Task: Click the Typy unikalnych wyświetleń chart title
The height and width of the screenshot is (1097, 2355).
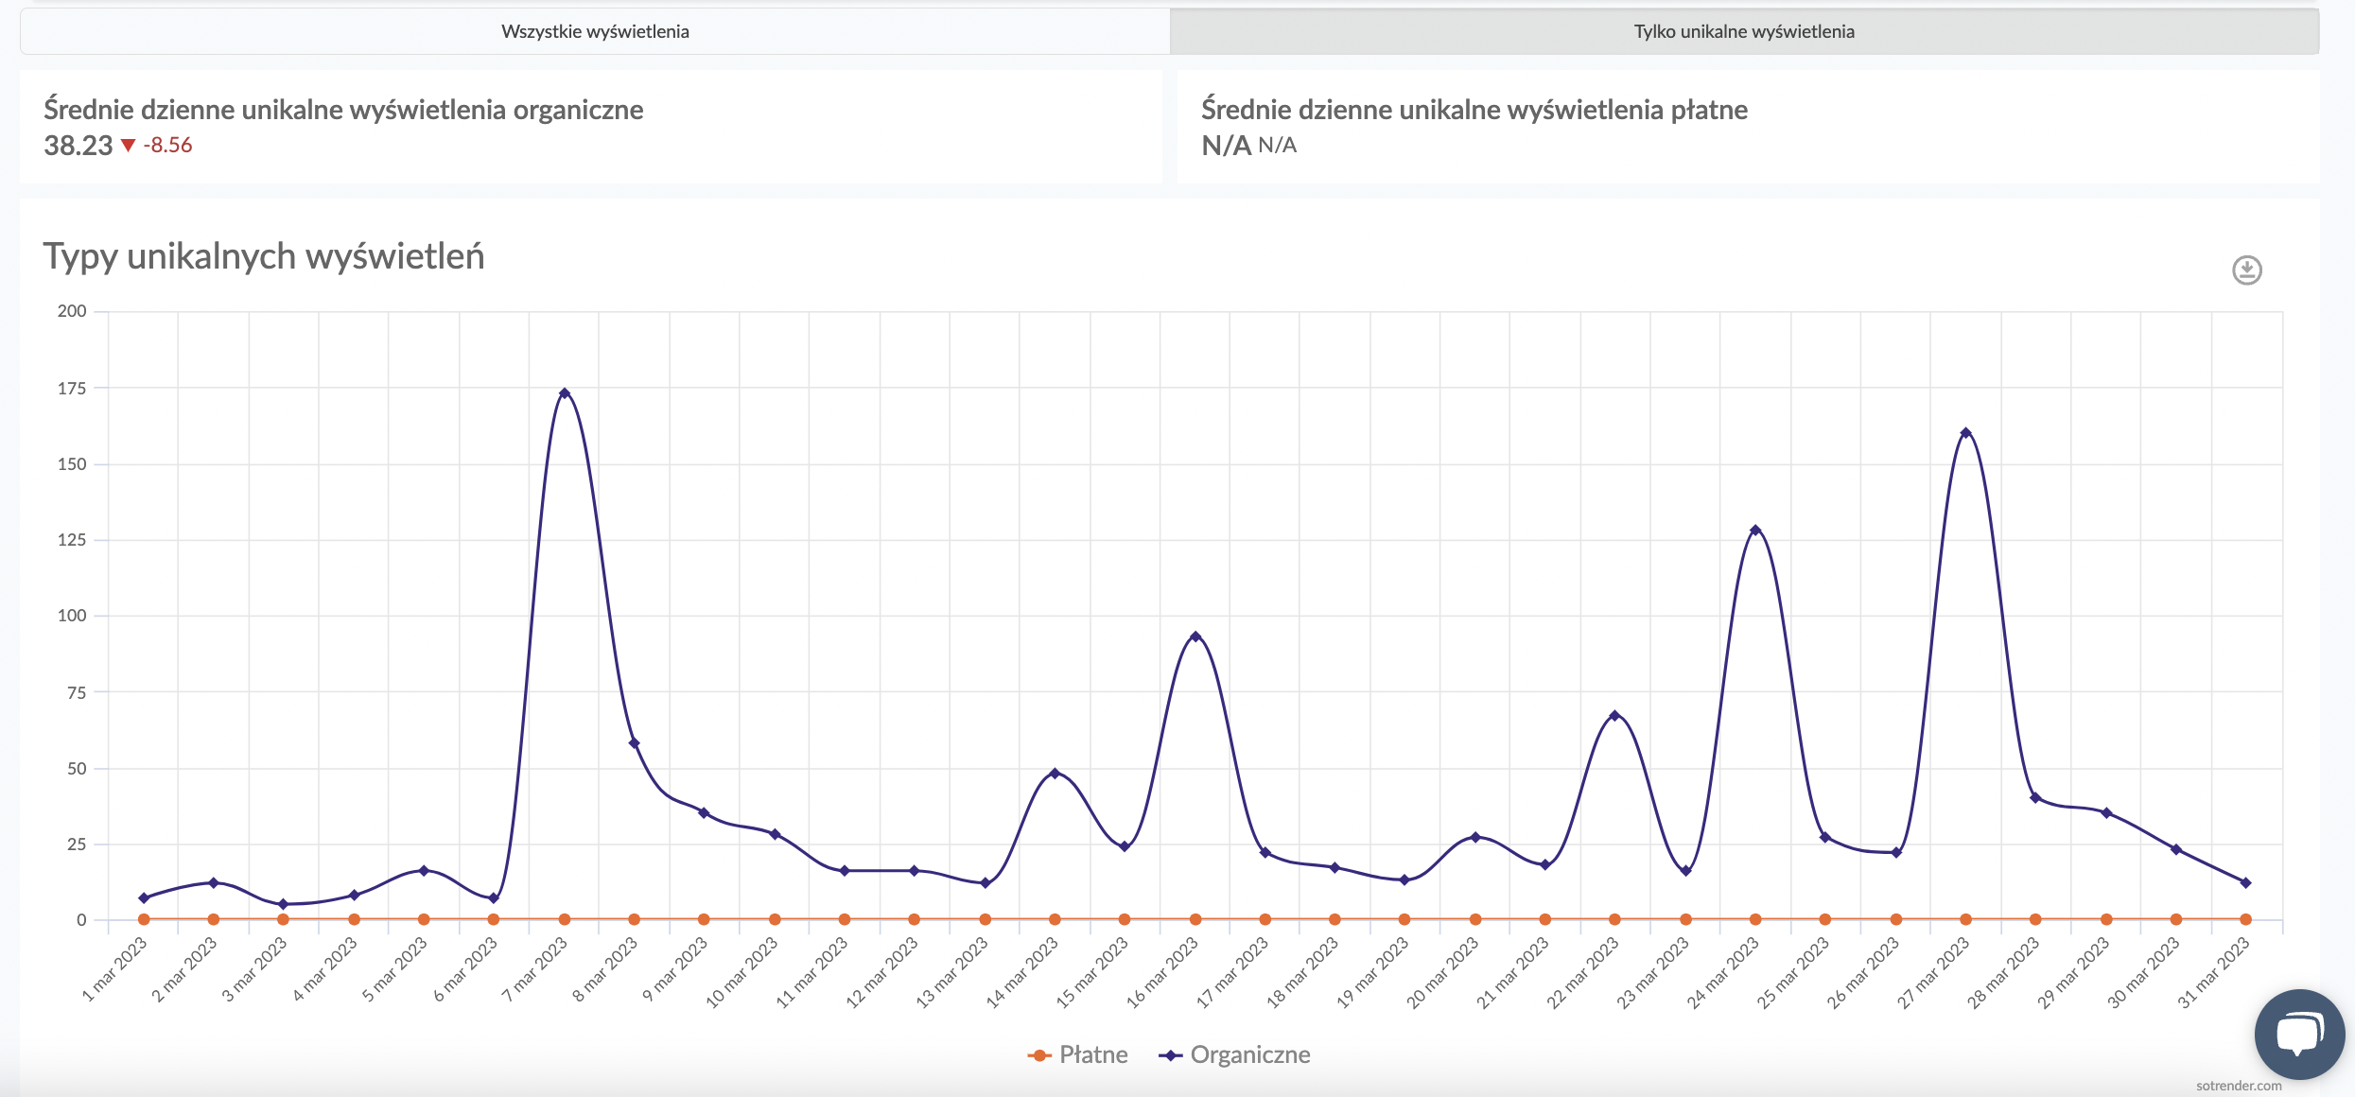Action: click(x=264, y=256)
